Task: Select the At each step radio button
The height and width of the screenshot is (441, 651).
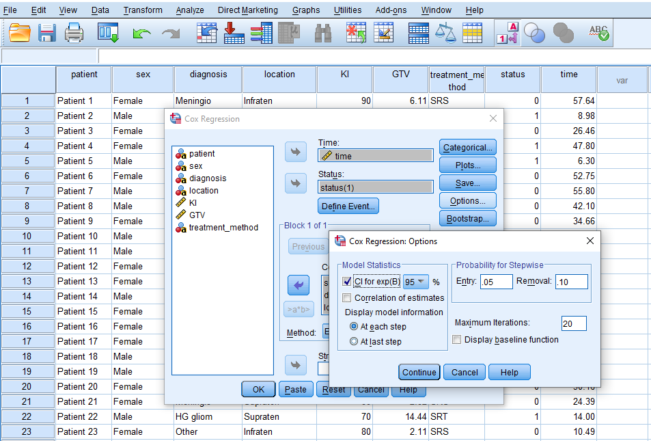Action: (x=354, y=327)
